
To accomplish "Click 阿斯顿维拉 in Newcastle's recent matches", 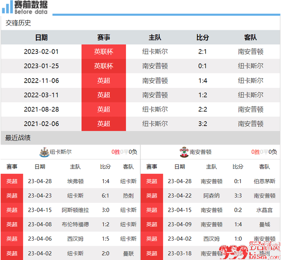I will 75,210.
